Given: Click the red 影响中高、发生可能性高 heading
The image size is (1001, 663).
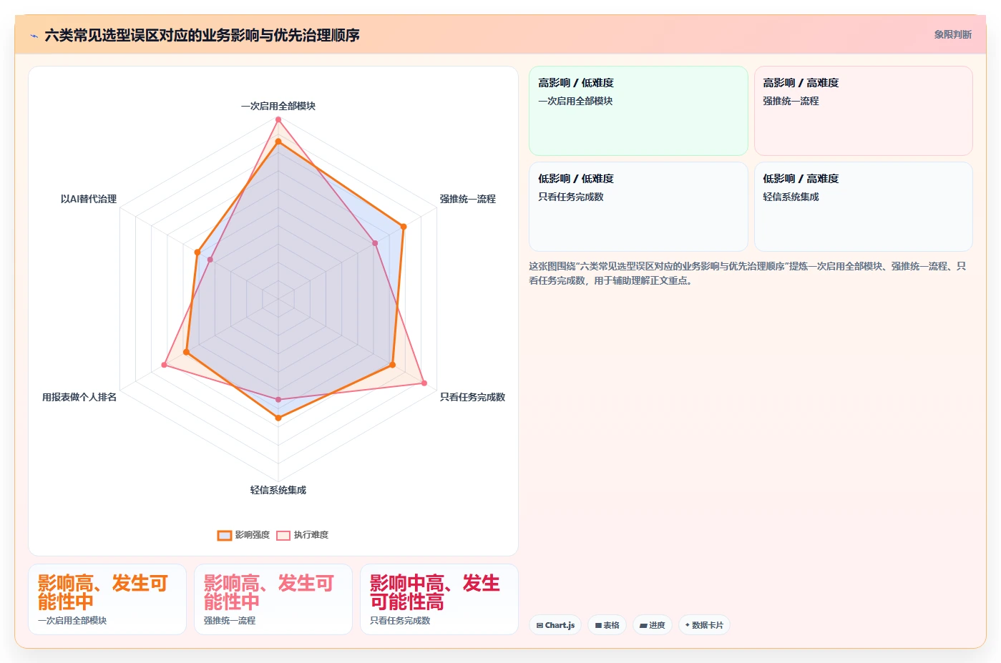Looking at the screenshot, I should 435,592.
